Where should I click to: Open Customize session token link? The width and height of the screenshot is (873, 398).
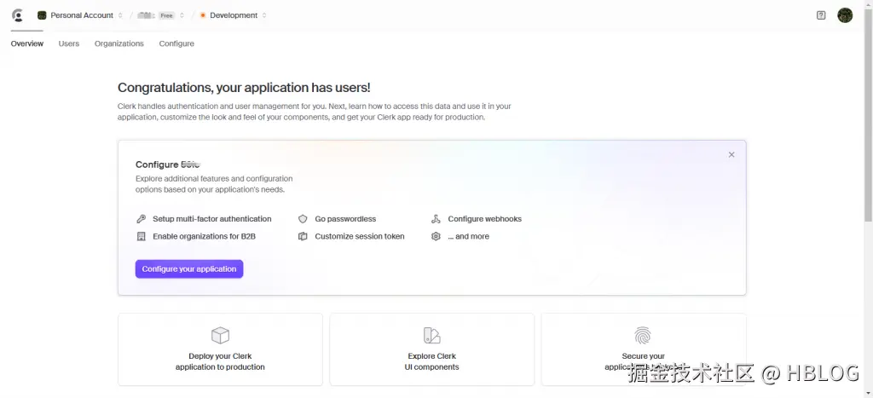[x=360, y=236]
